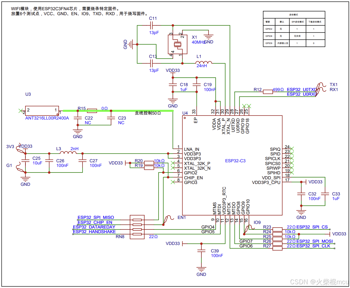This screenshot has width=350, height=288.
Task: Select the C23 NC capacitor symbol
Action: (111, 118)
